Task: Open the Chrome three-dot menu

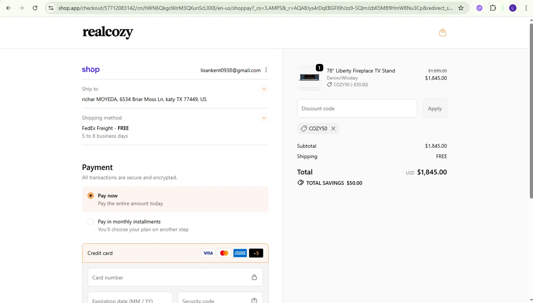Action: point(526,8)
